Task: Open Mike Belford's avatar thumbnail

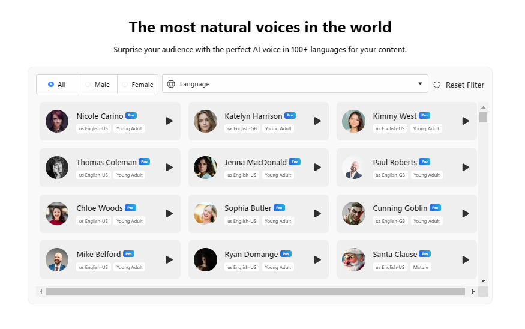Action: point(57,259)
